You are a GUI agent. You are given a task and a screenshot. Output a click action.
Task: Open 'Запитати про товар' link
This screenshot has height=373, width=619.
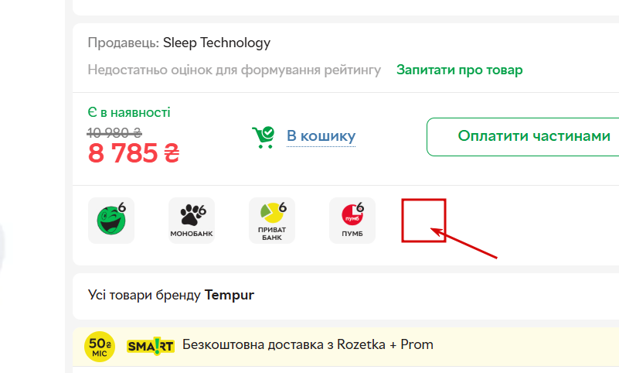click(459, 70)
